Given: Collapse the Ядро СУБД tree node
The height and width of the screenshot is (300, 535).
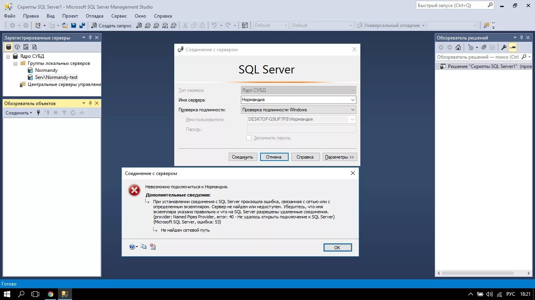Looking at the screenshot, I should (8, 56).
